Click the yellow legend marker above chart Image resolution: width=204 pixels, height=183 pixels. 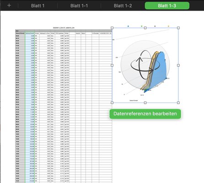(x=168, y=26)
